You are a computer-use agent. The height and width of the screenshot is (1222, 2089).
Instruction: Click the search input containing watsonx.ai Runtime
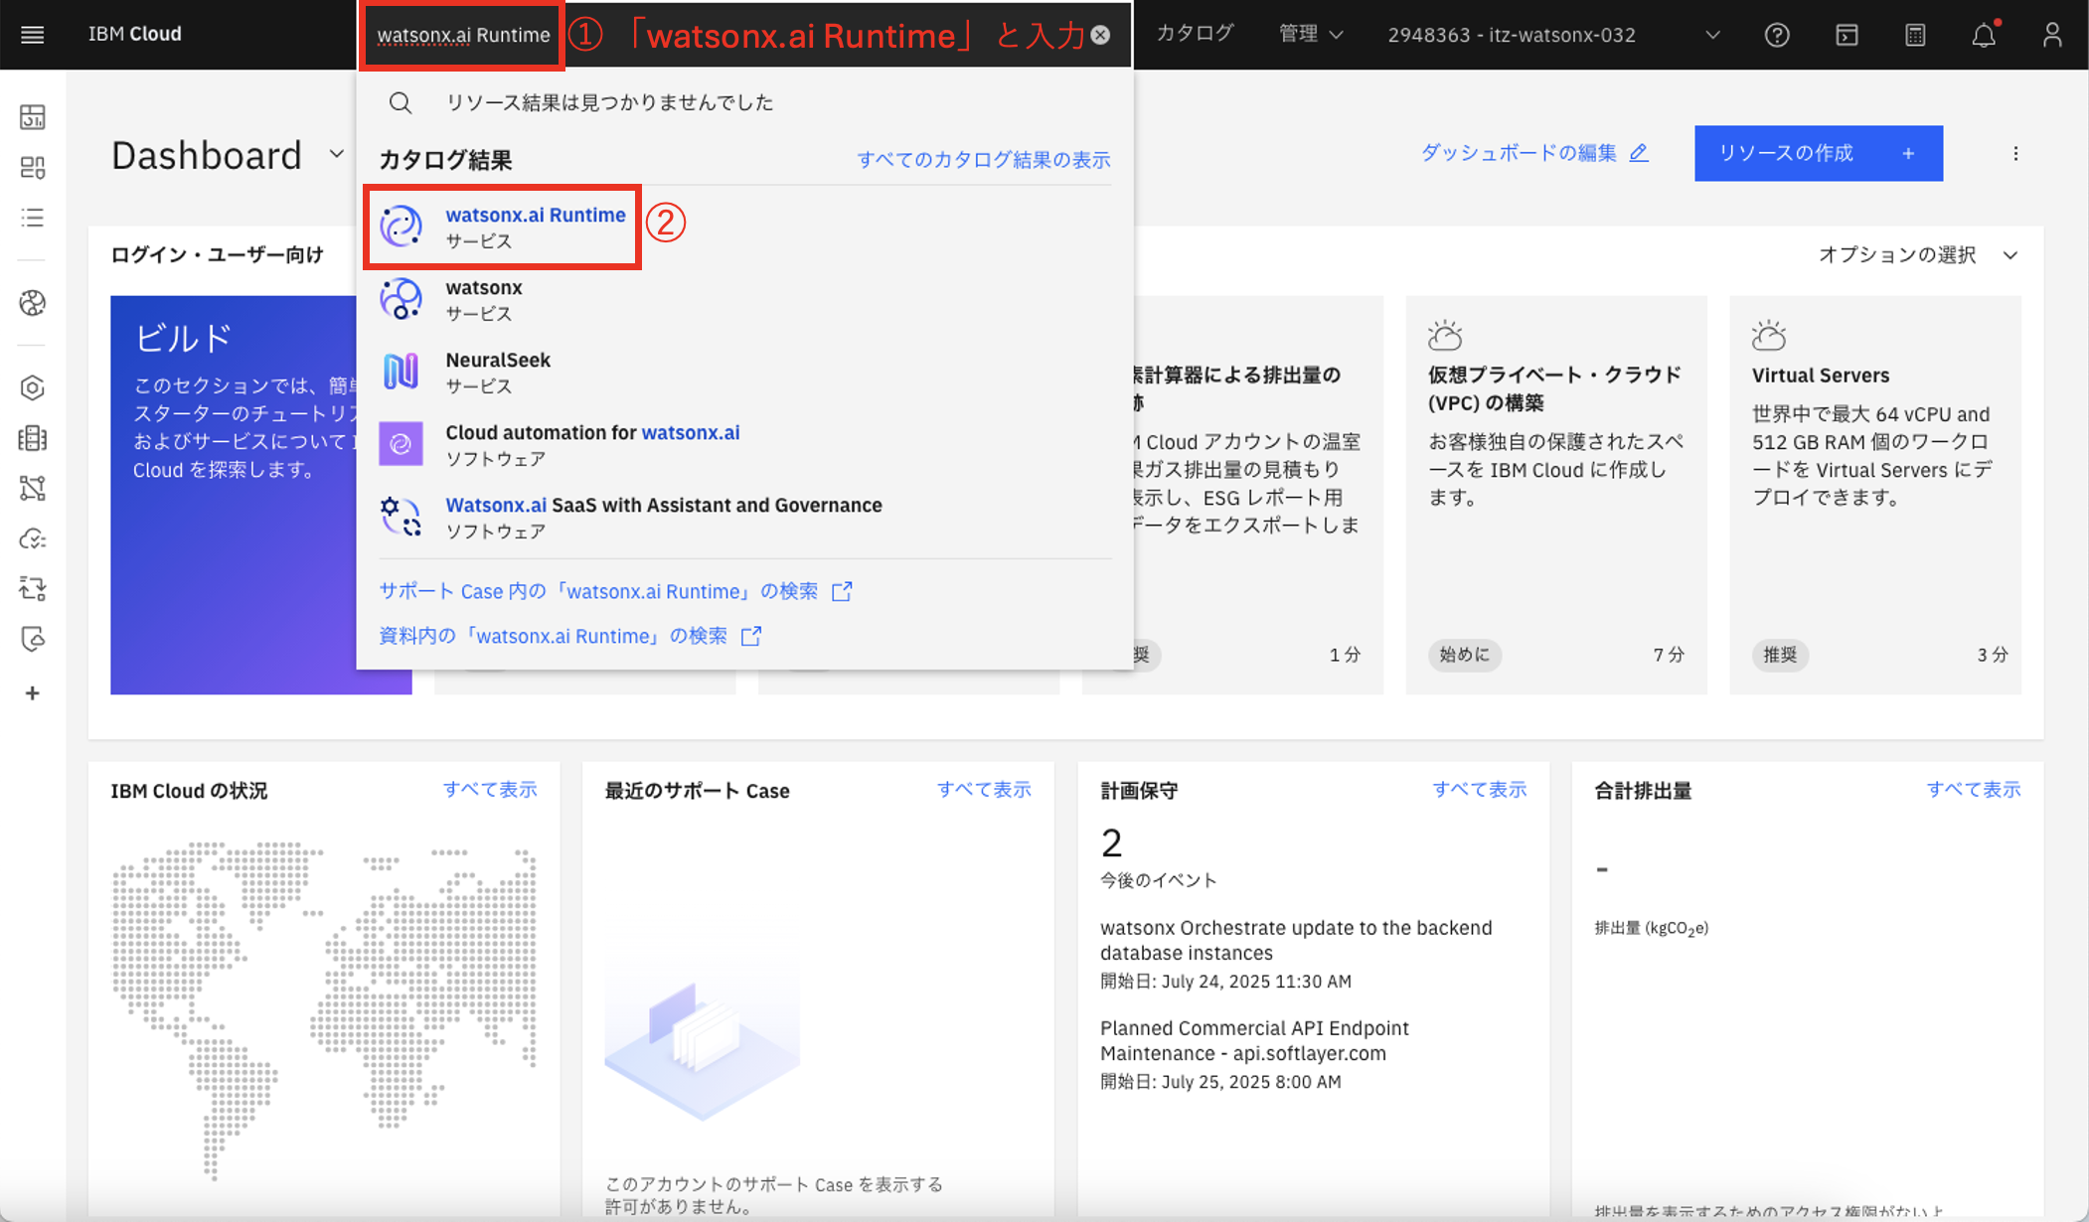463,35
